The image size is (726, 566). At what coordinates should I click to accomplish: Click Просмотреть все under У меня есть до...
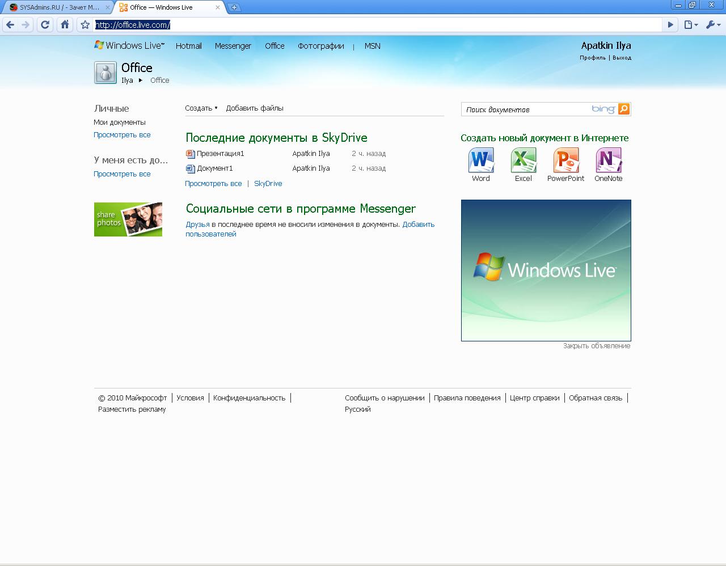click(122, 174)
